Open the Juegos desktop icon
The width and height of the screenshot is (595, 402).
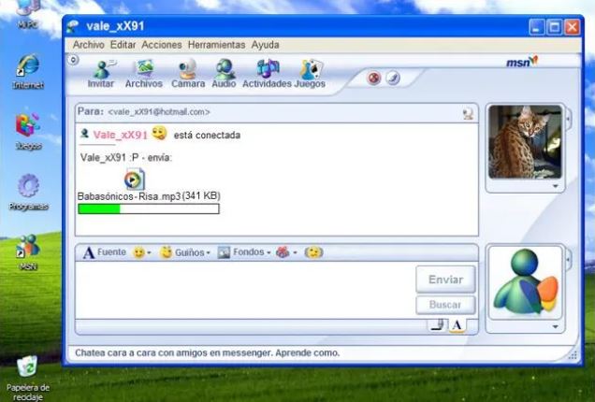pyautogui.click(x=28, y=132)
